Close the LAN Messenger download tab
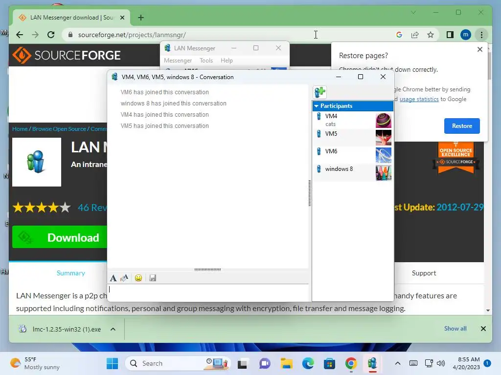Screen dimensions: 501x375 [x=122, y=18]
